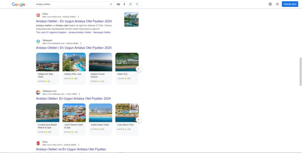
Task: Click the Etstur site favicon
Action: point(38,15)
